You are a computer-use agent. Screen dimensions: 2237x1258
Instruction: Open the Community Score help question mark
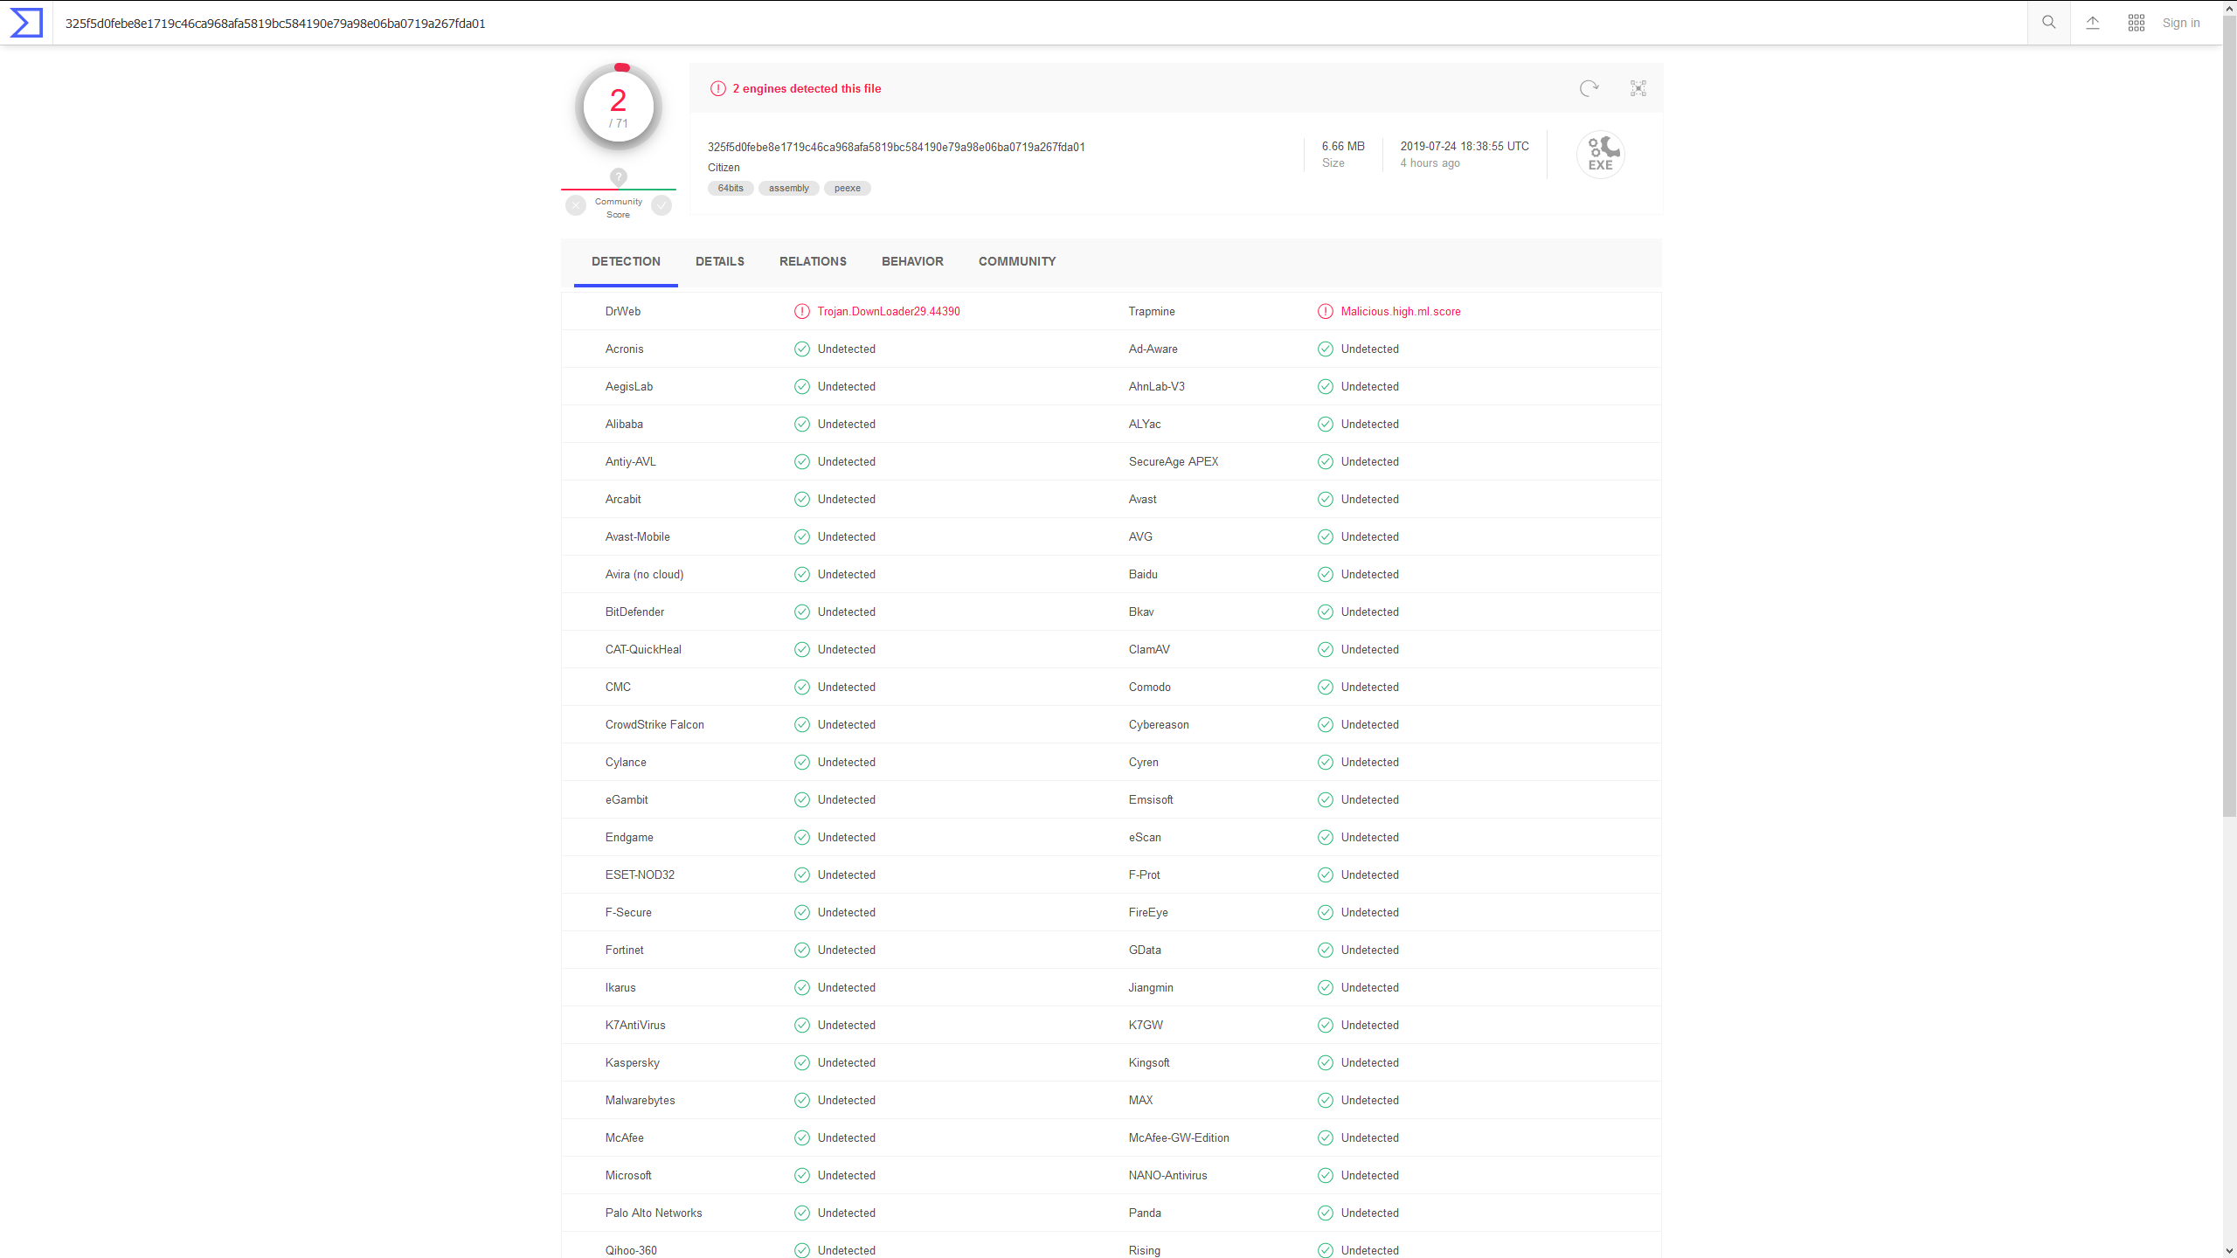[618, 176]
